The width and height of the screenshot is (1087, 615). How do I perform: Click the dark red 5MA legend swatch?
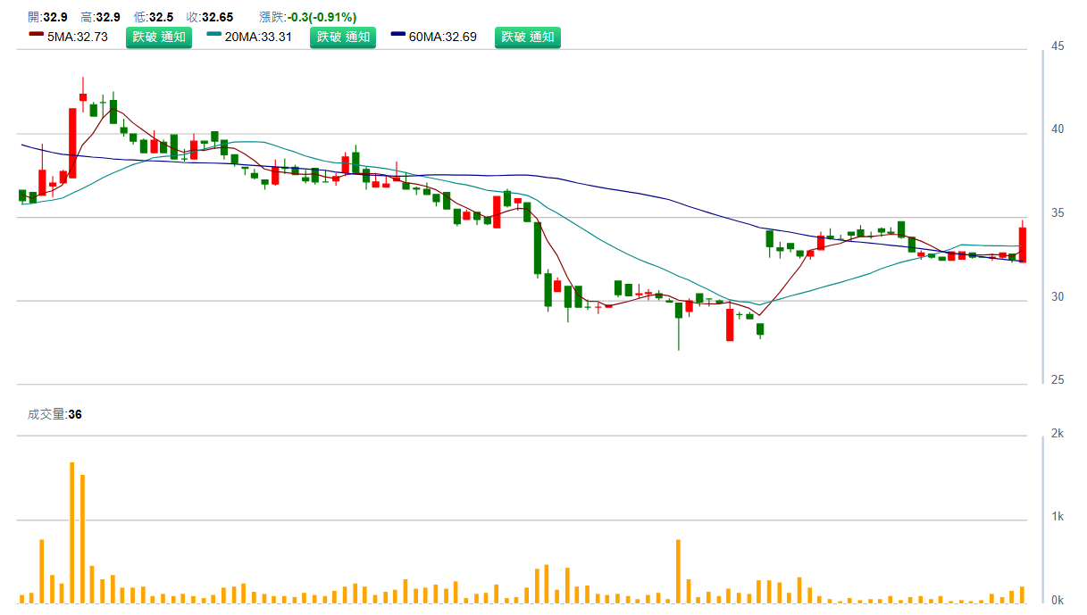37,37
